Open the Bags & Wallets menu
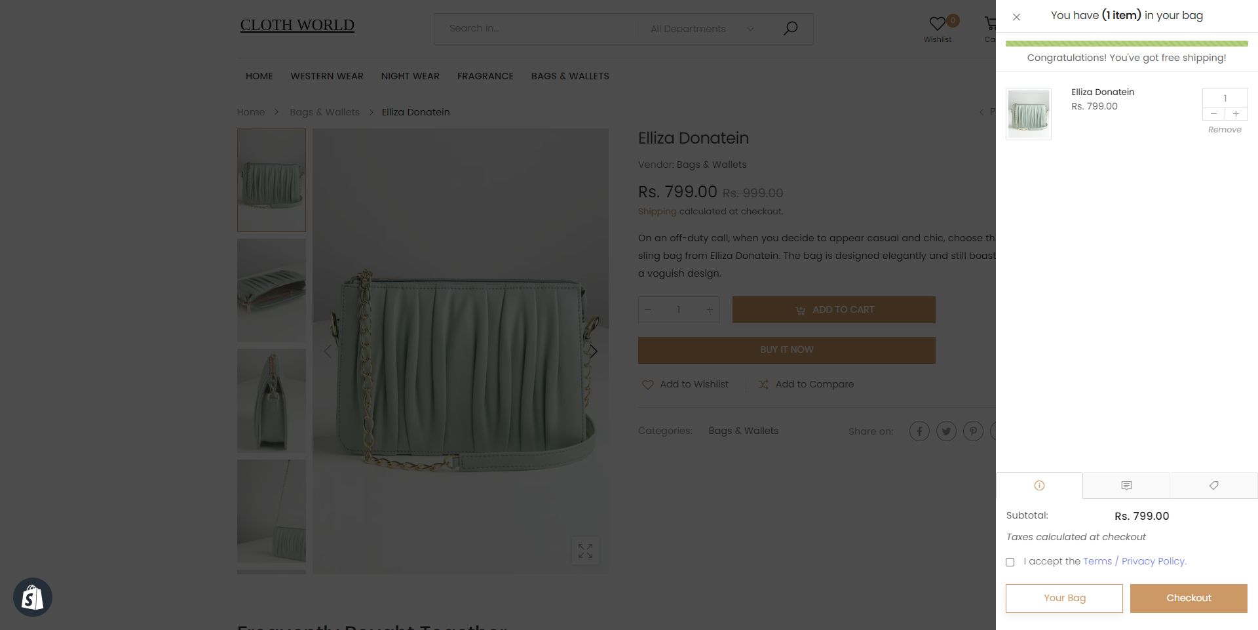 pyautogui.click(x=570, y=76)
